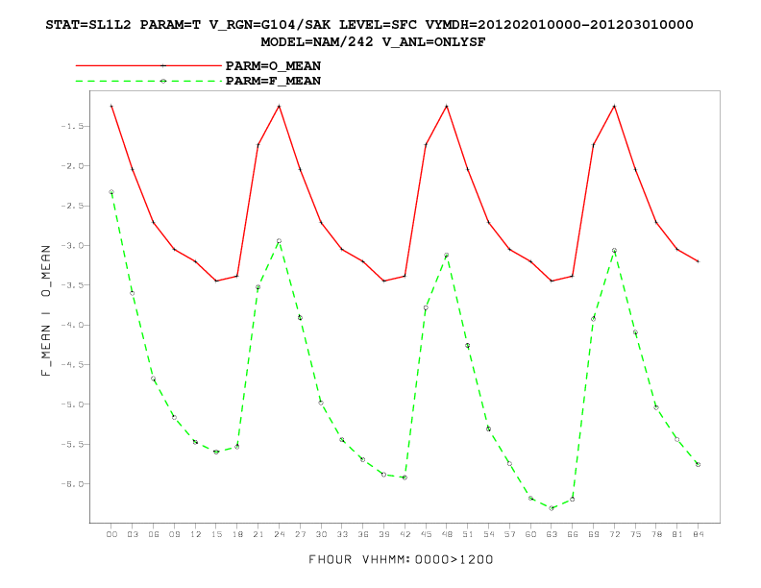The image size is (761, 588).
Task: Click the 72 x-axis tick label
Action: pos(614,534)
